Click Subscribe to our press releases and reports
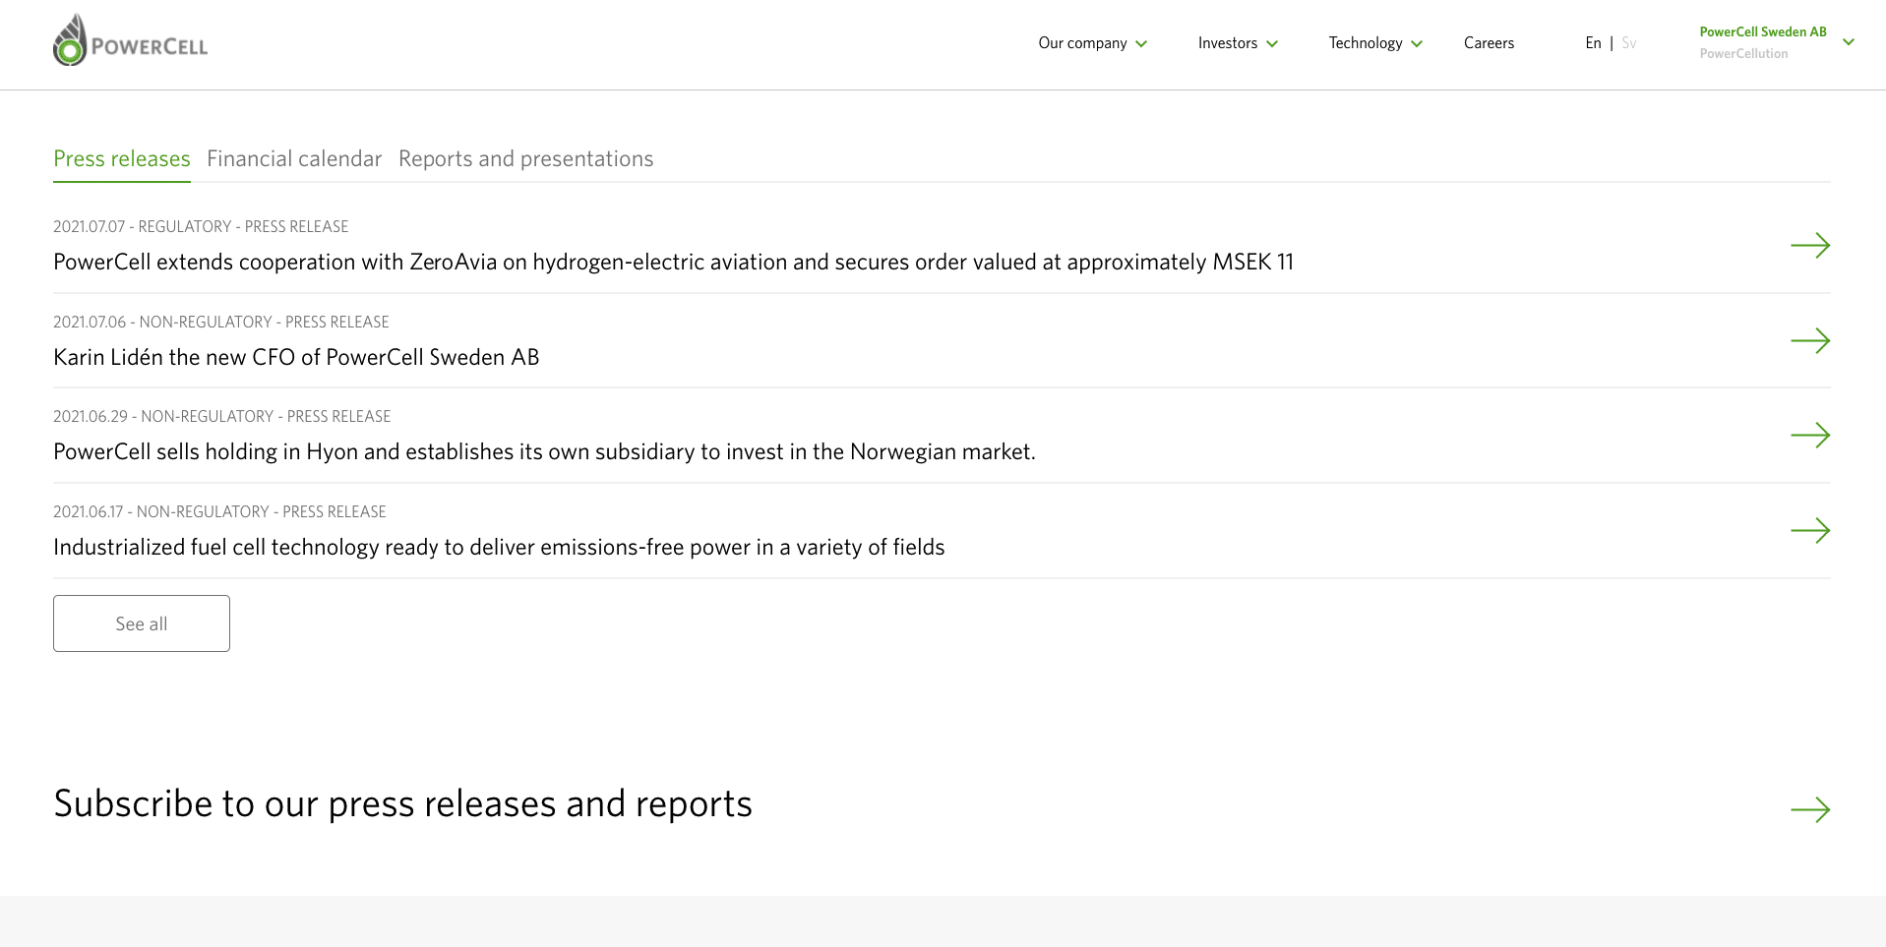1886x947 pixels. pyautogui.click(x=402, y=804)
